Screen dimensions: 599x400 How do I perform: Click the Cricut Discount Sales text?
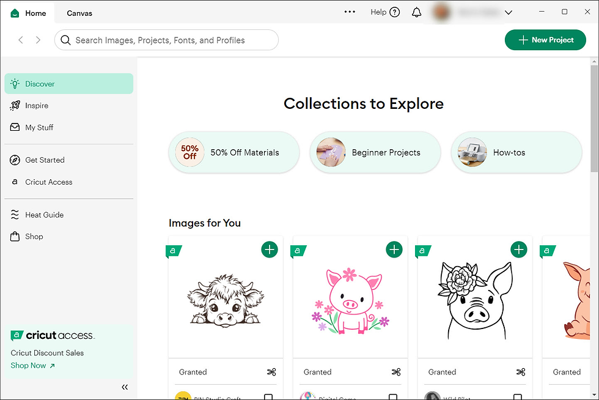point(47,353)
